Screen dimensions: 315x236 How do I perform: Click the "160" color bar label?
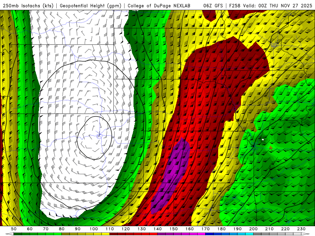tap(189, 229)
